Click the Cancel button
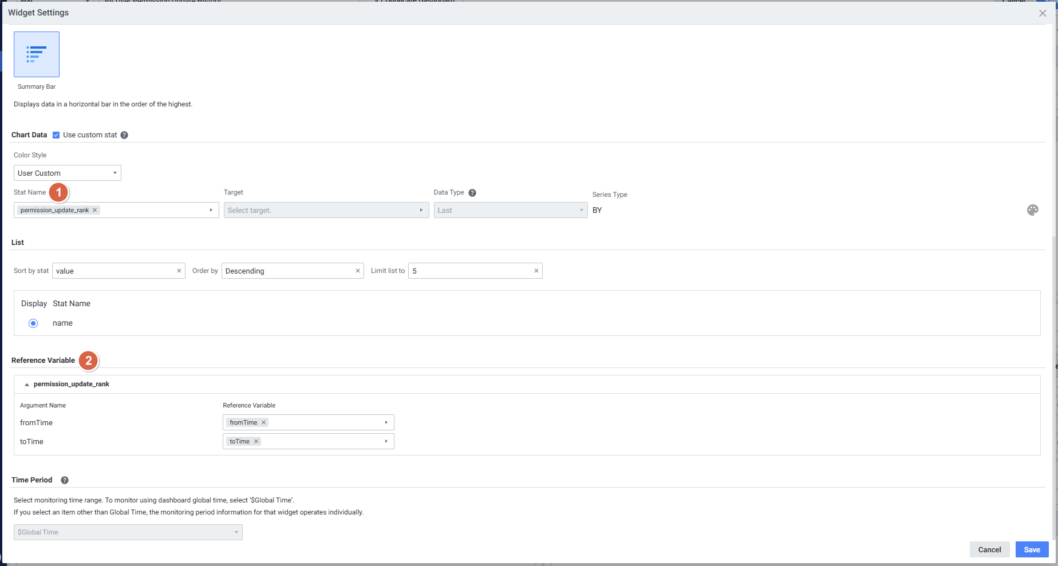Screen dimensions: 1058x566 [989, 549]
